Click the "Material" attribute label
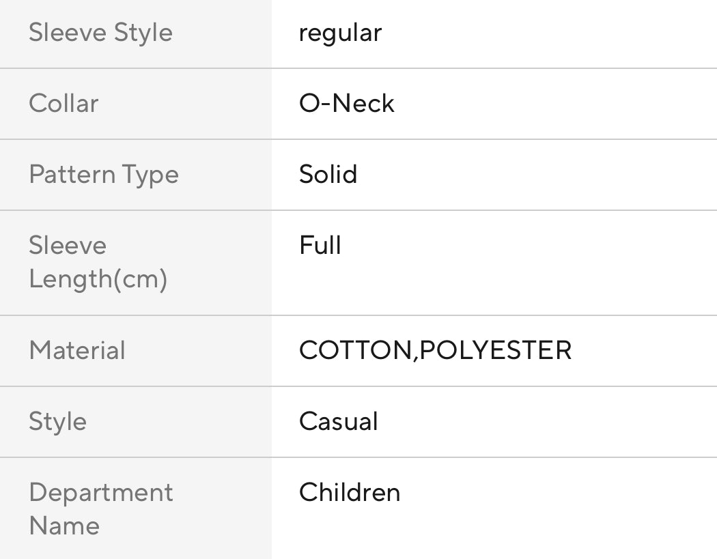 [x=77, y=351]
